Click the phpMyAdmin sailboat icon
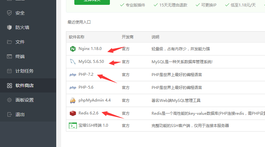The image size is (265, 147). point(73,101)
